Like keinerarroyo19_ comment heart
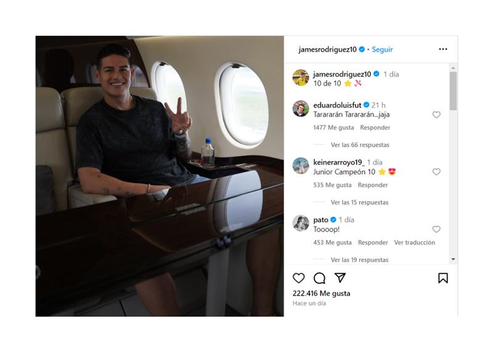 (x=436, y=172)
